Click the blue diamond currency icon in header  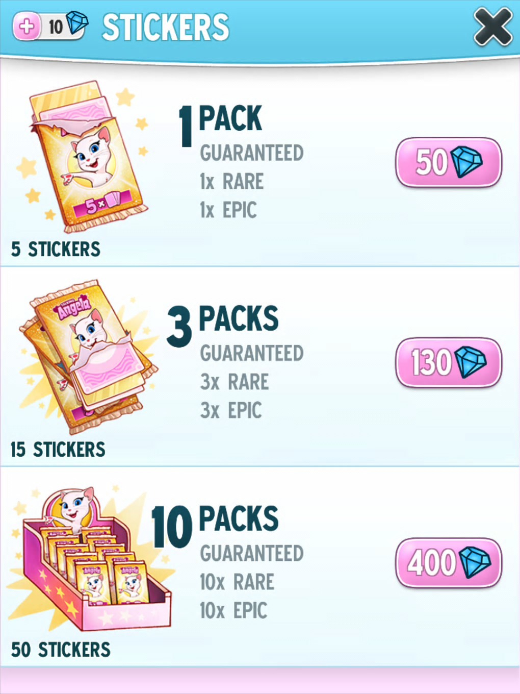coord(77,23)
